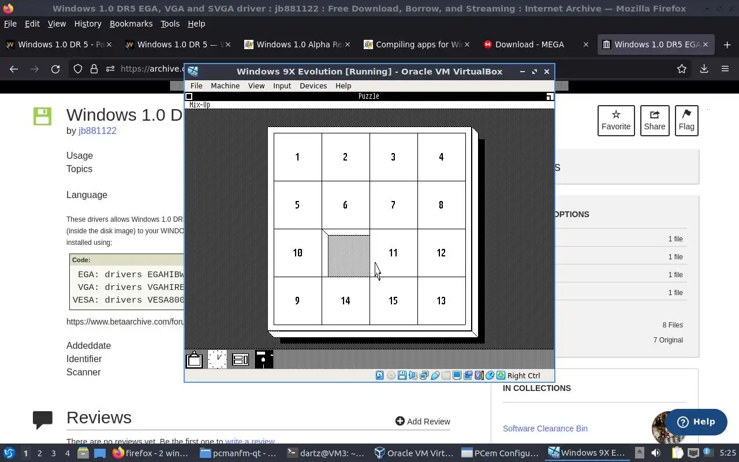Switch to workspace 2 in the taskbar
This screenshot has height=462, width=739.
39,453
